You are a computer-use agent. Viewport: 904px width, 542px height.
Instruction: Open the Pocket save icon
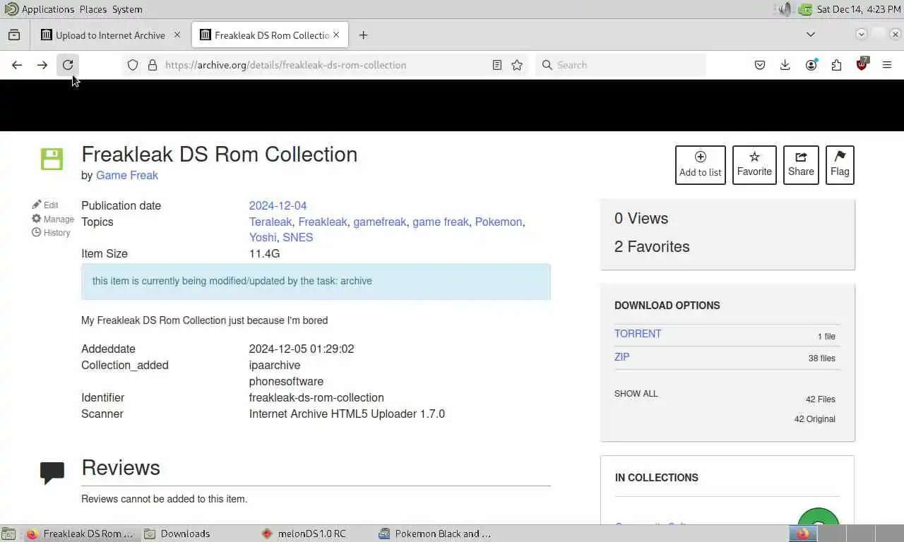760,65
